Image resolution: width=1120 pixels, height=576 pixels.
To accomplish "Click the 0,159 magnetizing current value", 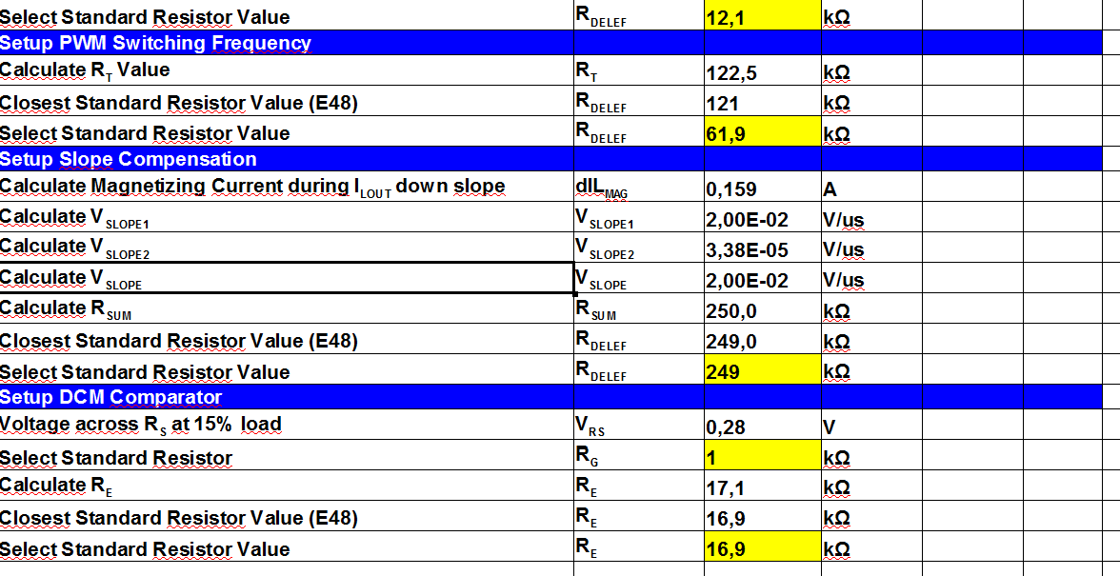I will [x=762, y=188].
